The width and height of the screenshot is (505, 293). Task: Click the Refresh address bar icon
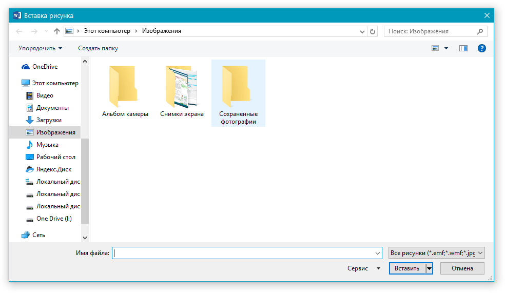[x=373, y=31]
